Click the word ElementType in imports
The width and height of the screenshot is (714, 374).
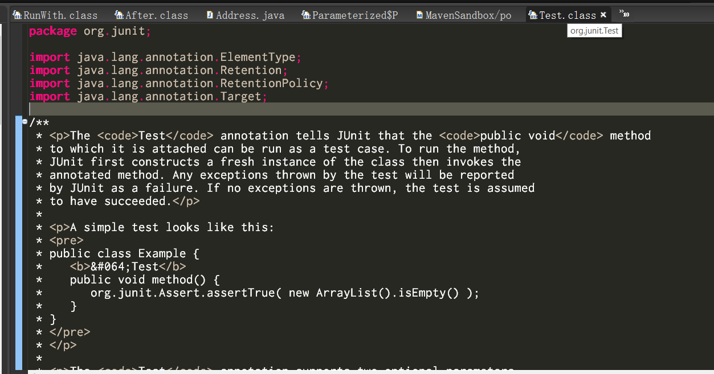(x=258, y=57)
